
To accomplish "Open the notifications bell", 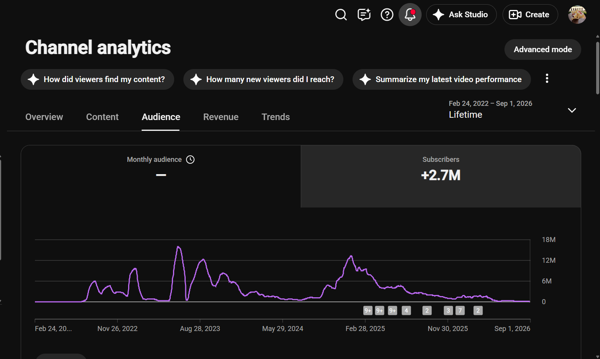I will [410, 15].
